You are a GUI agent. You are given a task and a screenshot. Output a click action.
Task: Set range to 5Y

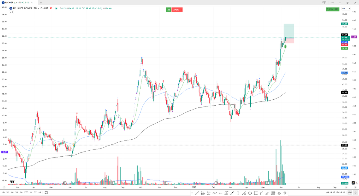35,192
